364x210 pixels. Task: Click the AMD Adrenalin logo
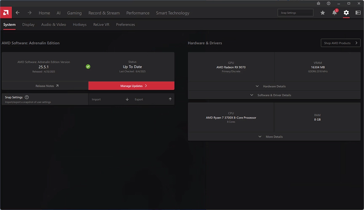point(6,13)
